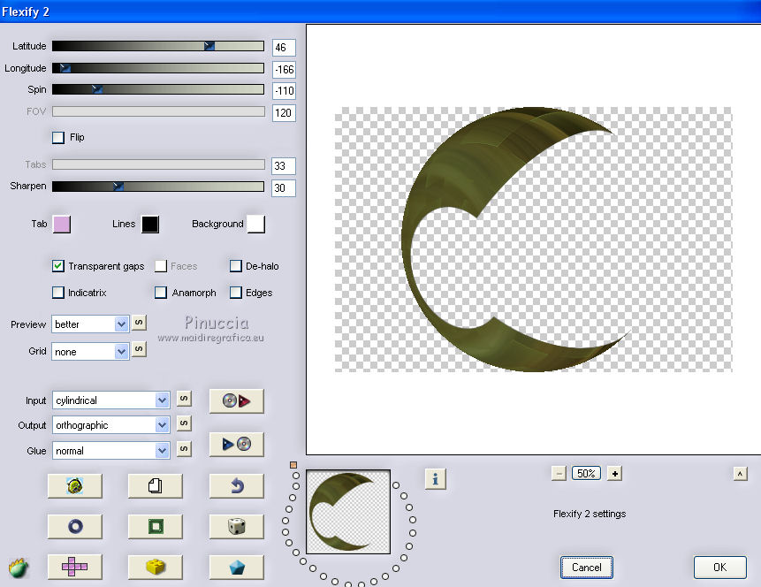Image resolution: width=761 pixels, height=587 pixels.
Task: Toggle the Faces checkbox
Action: pyautogui.click(x=161, y=266)
